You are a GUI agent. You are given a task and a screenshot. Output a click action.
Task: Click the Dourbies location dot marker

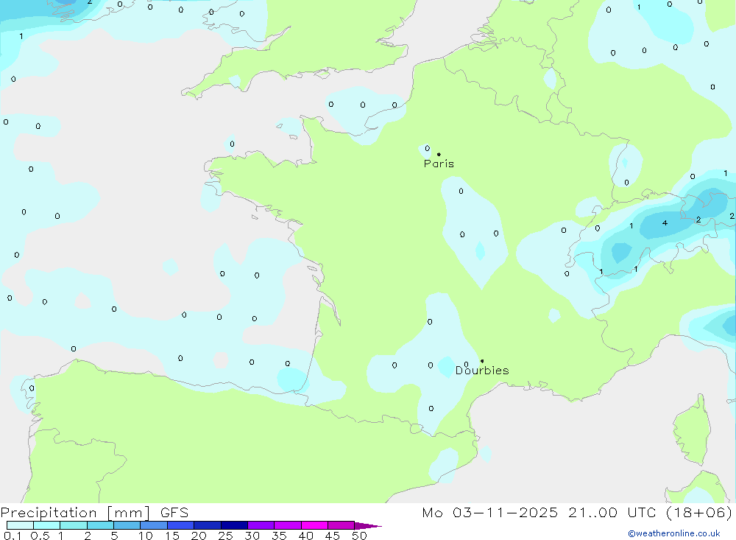[x=482, y=361]
